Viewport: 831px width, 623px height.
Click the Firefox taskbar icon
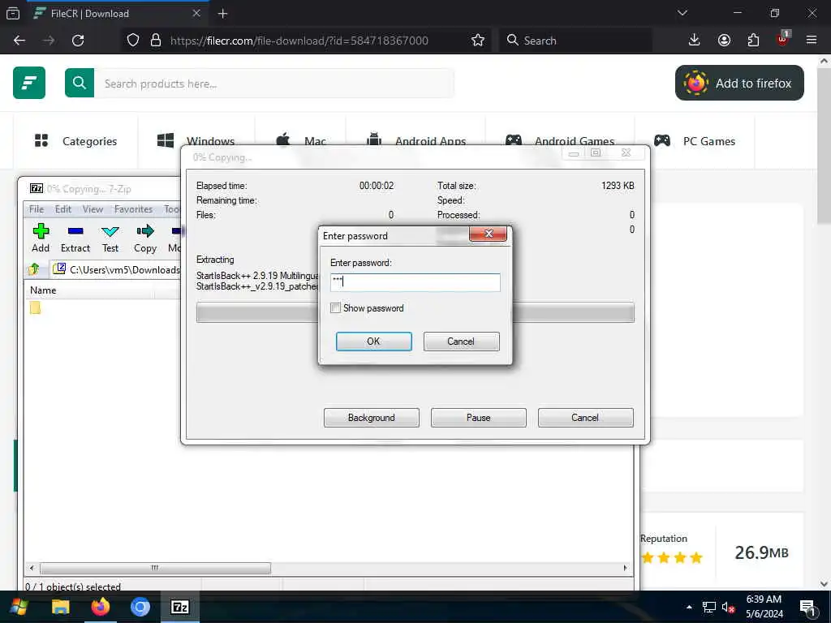tap(100, 607)
